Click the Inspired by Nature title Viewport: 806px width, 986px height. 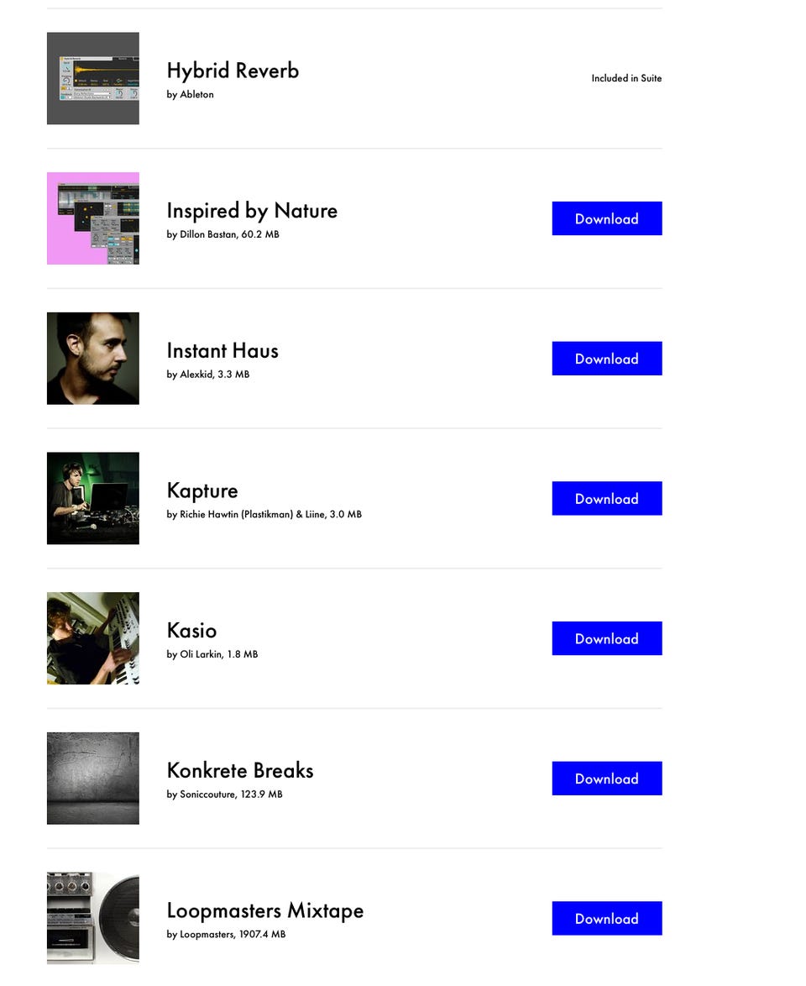click(252, 211)
